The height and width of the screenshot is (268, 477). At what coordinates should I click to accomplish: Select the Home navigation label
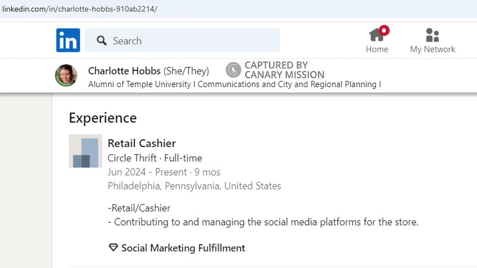pyautogui.click(x=377, y=49)
